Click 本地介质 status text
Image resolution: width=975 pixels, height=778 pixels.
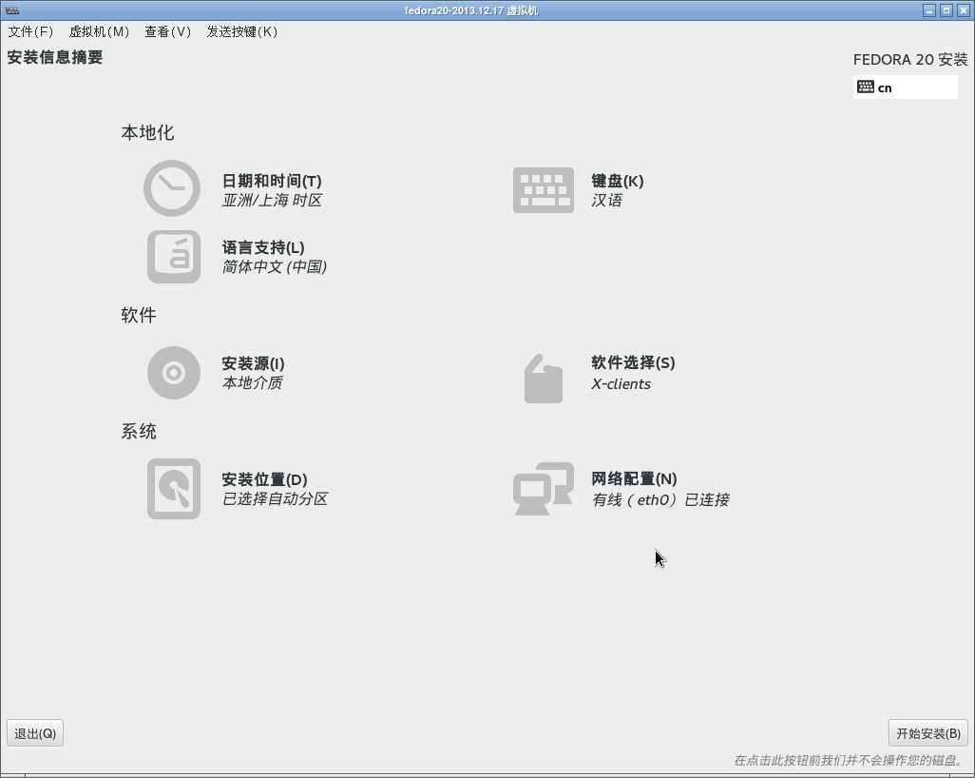252,382
